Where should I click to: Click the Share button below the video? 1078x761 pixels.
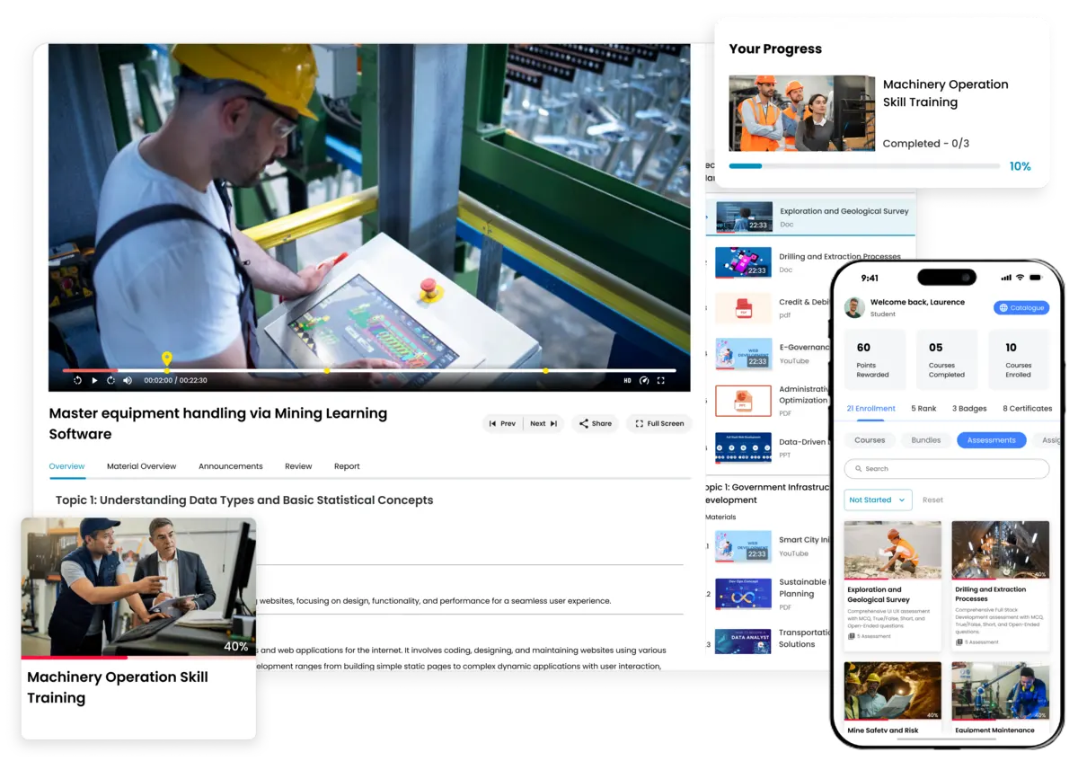point(595,423)
